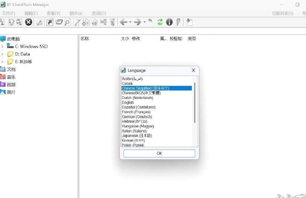The image size is (306, 198).
Task: Click the round info icon
Action: [169, 22]
